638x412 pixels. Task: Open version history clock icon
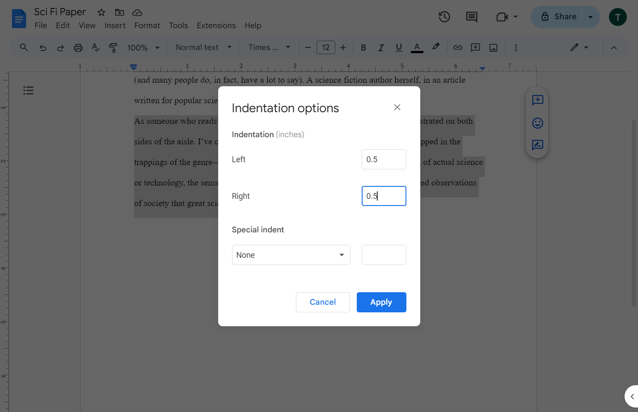[x=444, y=17]
